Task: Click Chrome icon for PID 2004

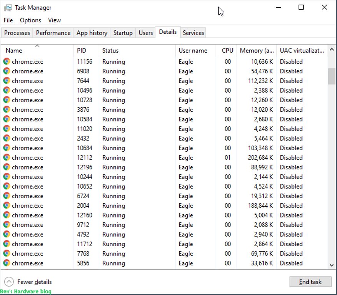Action: pos(7,206)
